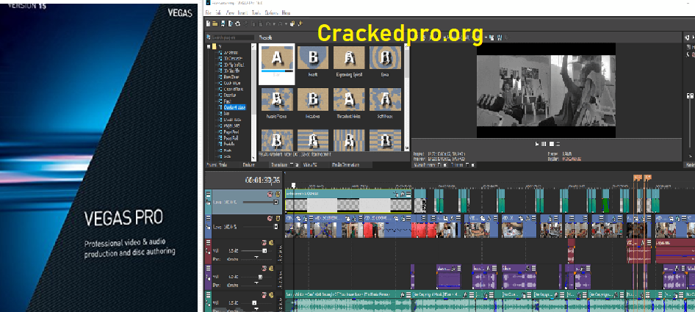Solo the purple audio track
695x312 pixels.
pyautogui.click(x=271, y=269)
